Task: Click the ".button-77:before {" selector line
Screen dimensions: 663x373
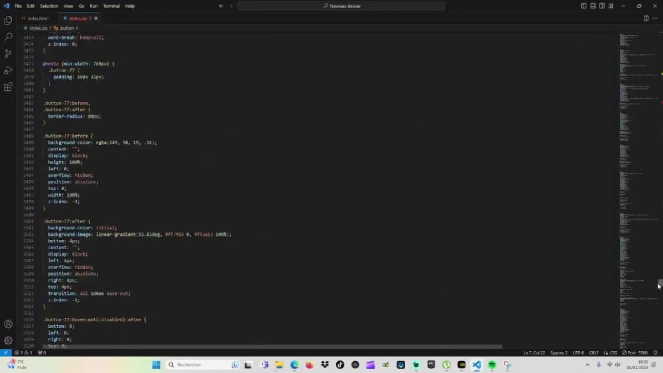Action: click(68, 136)
